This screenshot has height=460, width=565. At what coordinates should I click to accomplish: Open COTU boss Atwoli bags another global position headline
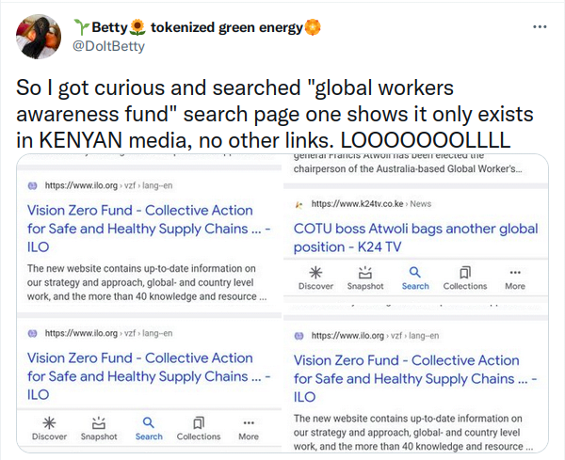(415, 237)
